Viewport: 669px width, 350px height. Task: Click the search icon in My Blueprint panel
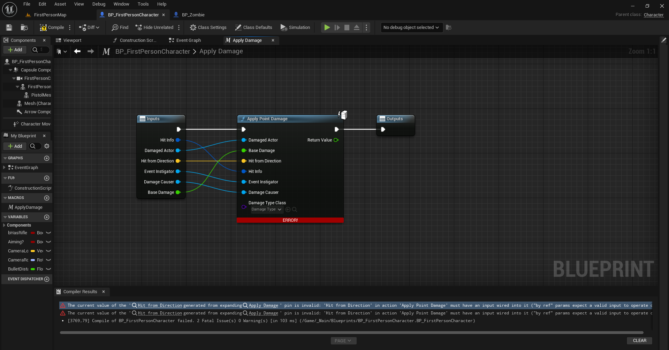click(x=33, y=146)
